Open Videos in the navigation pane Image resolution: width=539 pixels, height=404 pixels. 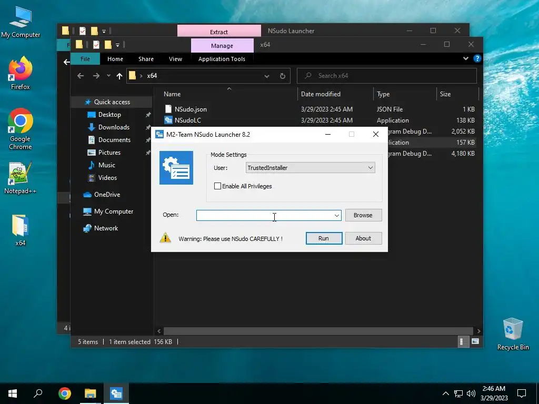pyautogui.click(x=107, y=178)
